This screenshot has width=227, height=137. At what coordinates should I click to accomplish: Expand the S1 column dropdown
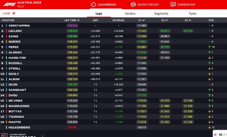coord(143,20)
